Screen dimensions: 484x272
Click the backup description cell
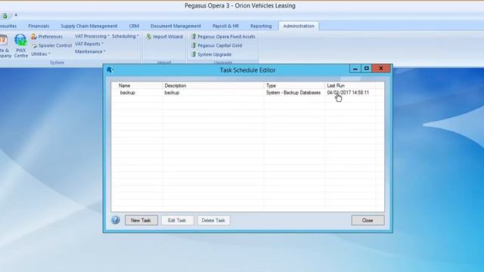172,92
